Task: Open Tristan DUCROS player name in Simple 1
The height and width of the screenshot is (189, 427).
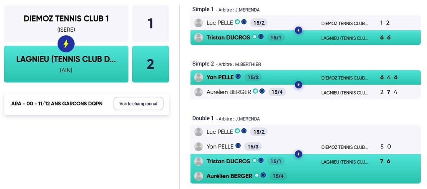Action: click(x=228, y=37)
